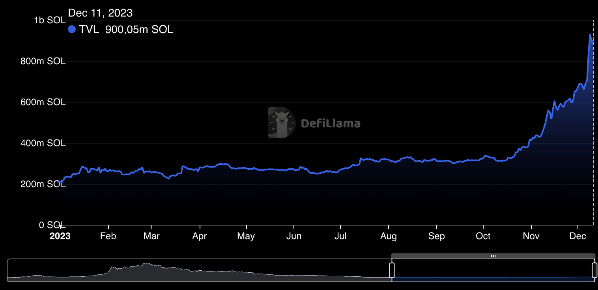Click the 1b SOL y-axis label

49,20
